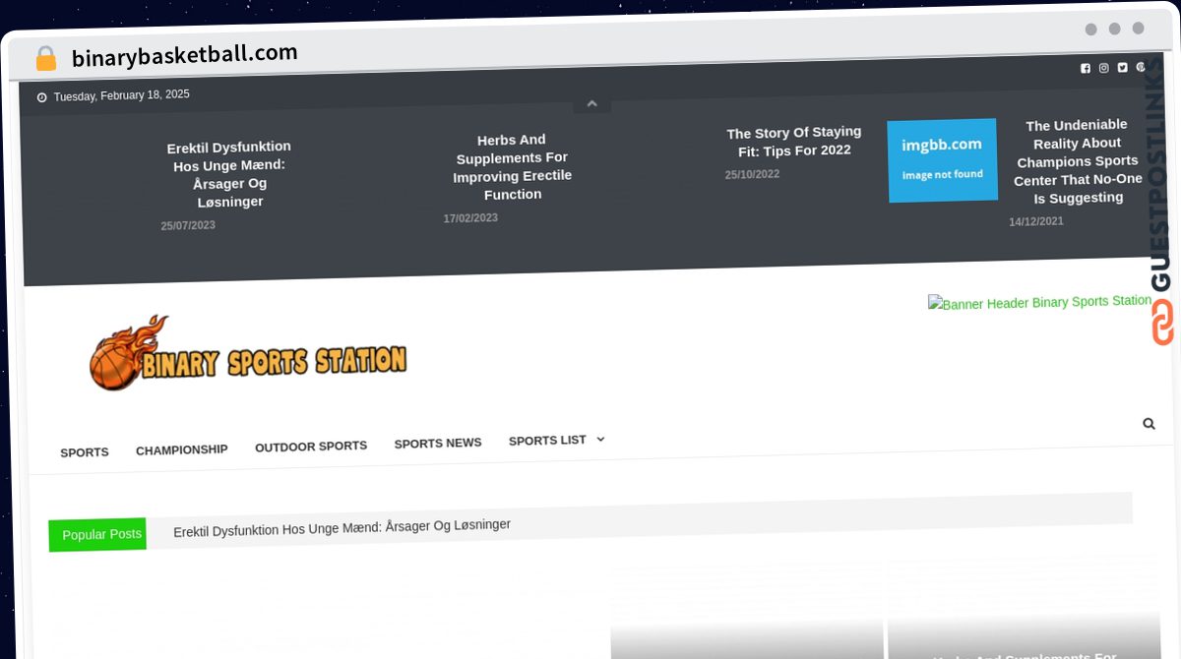This screenshot has width=1181, height=659.
Task: Click the post date '17/02/2023'
Action: 470,218
